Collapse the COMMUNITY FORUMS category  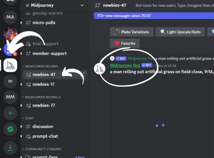point(42,149)
